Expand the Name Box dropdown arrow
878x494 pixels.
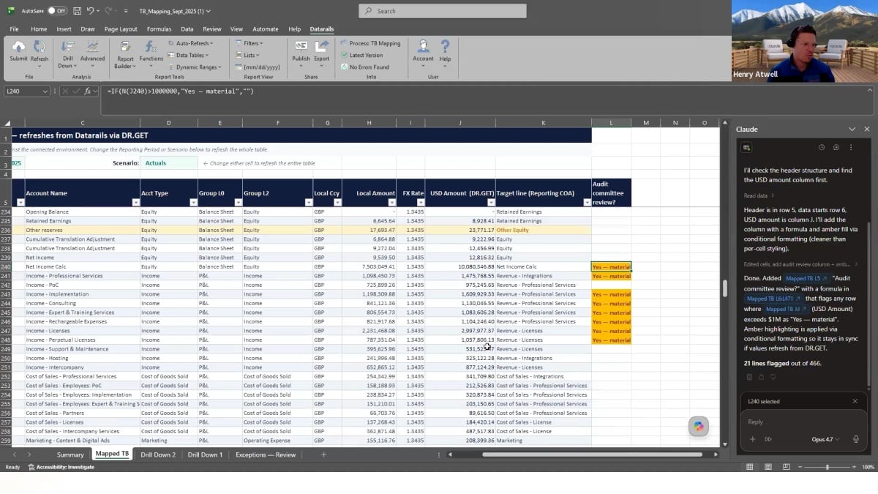45,91
